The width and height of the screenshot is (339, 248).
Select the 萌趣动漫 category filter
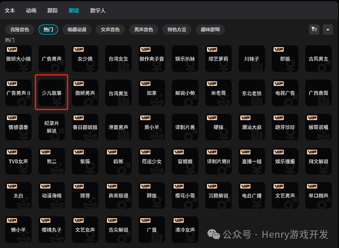pyautogui.click(x=77, y=30)
